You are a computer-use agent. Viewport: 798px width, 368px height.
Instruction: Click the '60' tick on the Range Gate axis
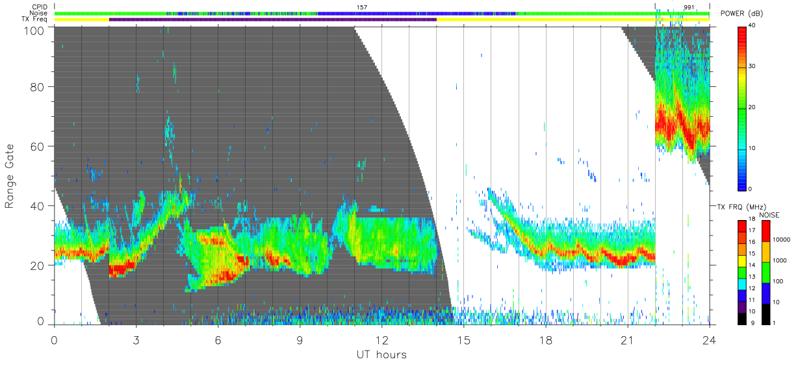point(38,147)
